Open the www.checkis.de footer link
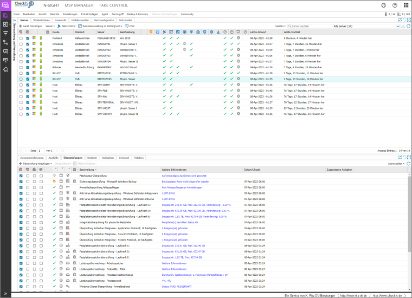 pyautogui.click(x=387, y=296)
